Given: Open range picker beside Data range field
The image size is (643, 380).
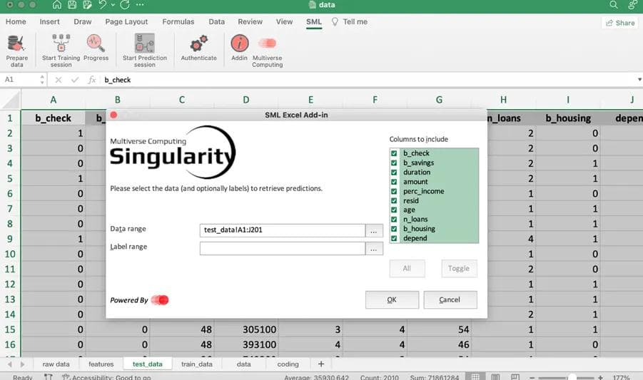Looking at the screenshot, I should coord(374,230).
